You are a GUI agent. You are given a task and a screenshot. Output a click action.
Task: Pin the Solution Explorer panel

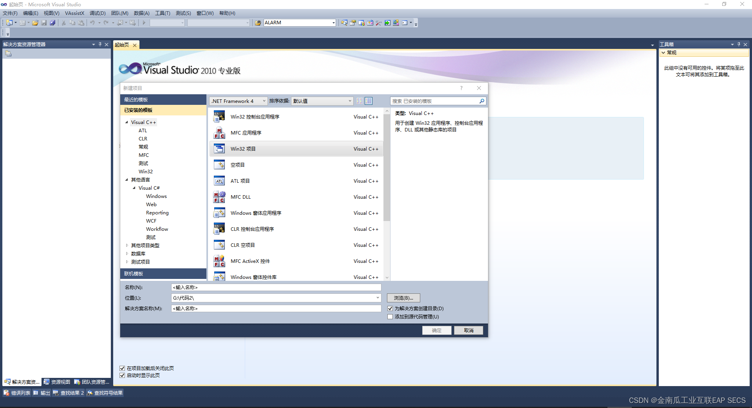coord(100,44)
